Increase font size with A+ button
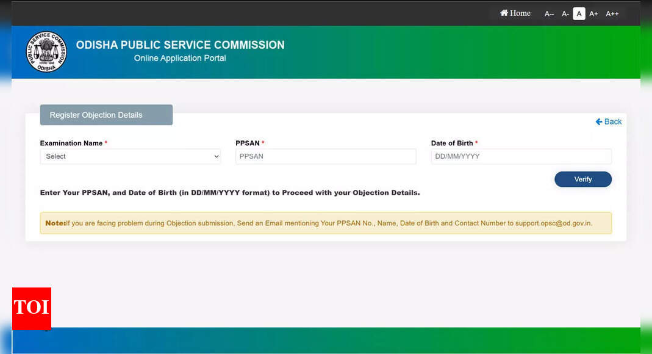652x354 pixels. 593,14
